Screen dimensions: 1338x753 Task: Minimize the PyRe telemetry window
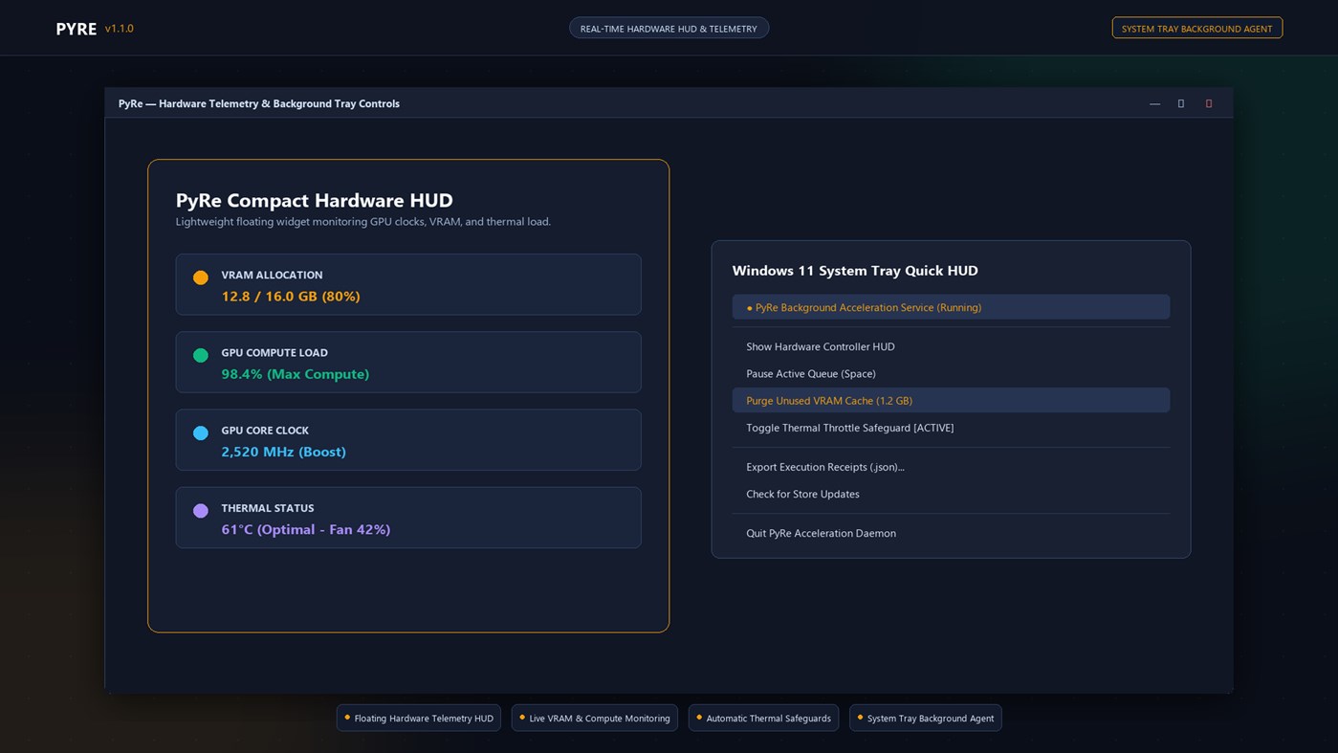[x=1154, y=103]
